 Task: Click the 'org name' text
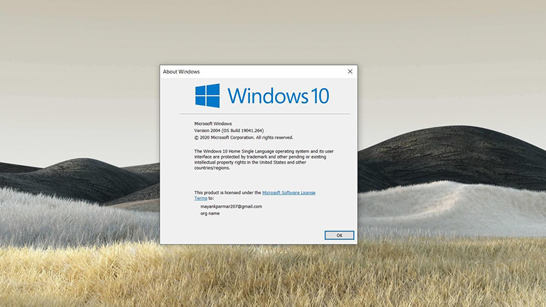(x=210, y=214)
